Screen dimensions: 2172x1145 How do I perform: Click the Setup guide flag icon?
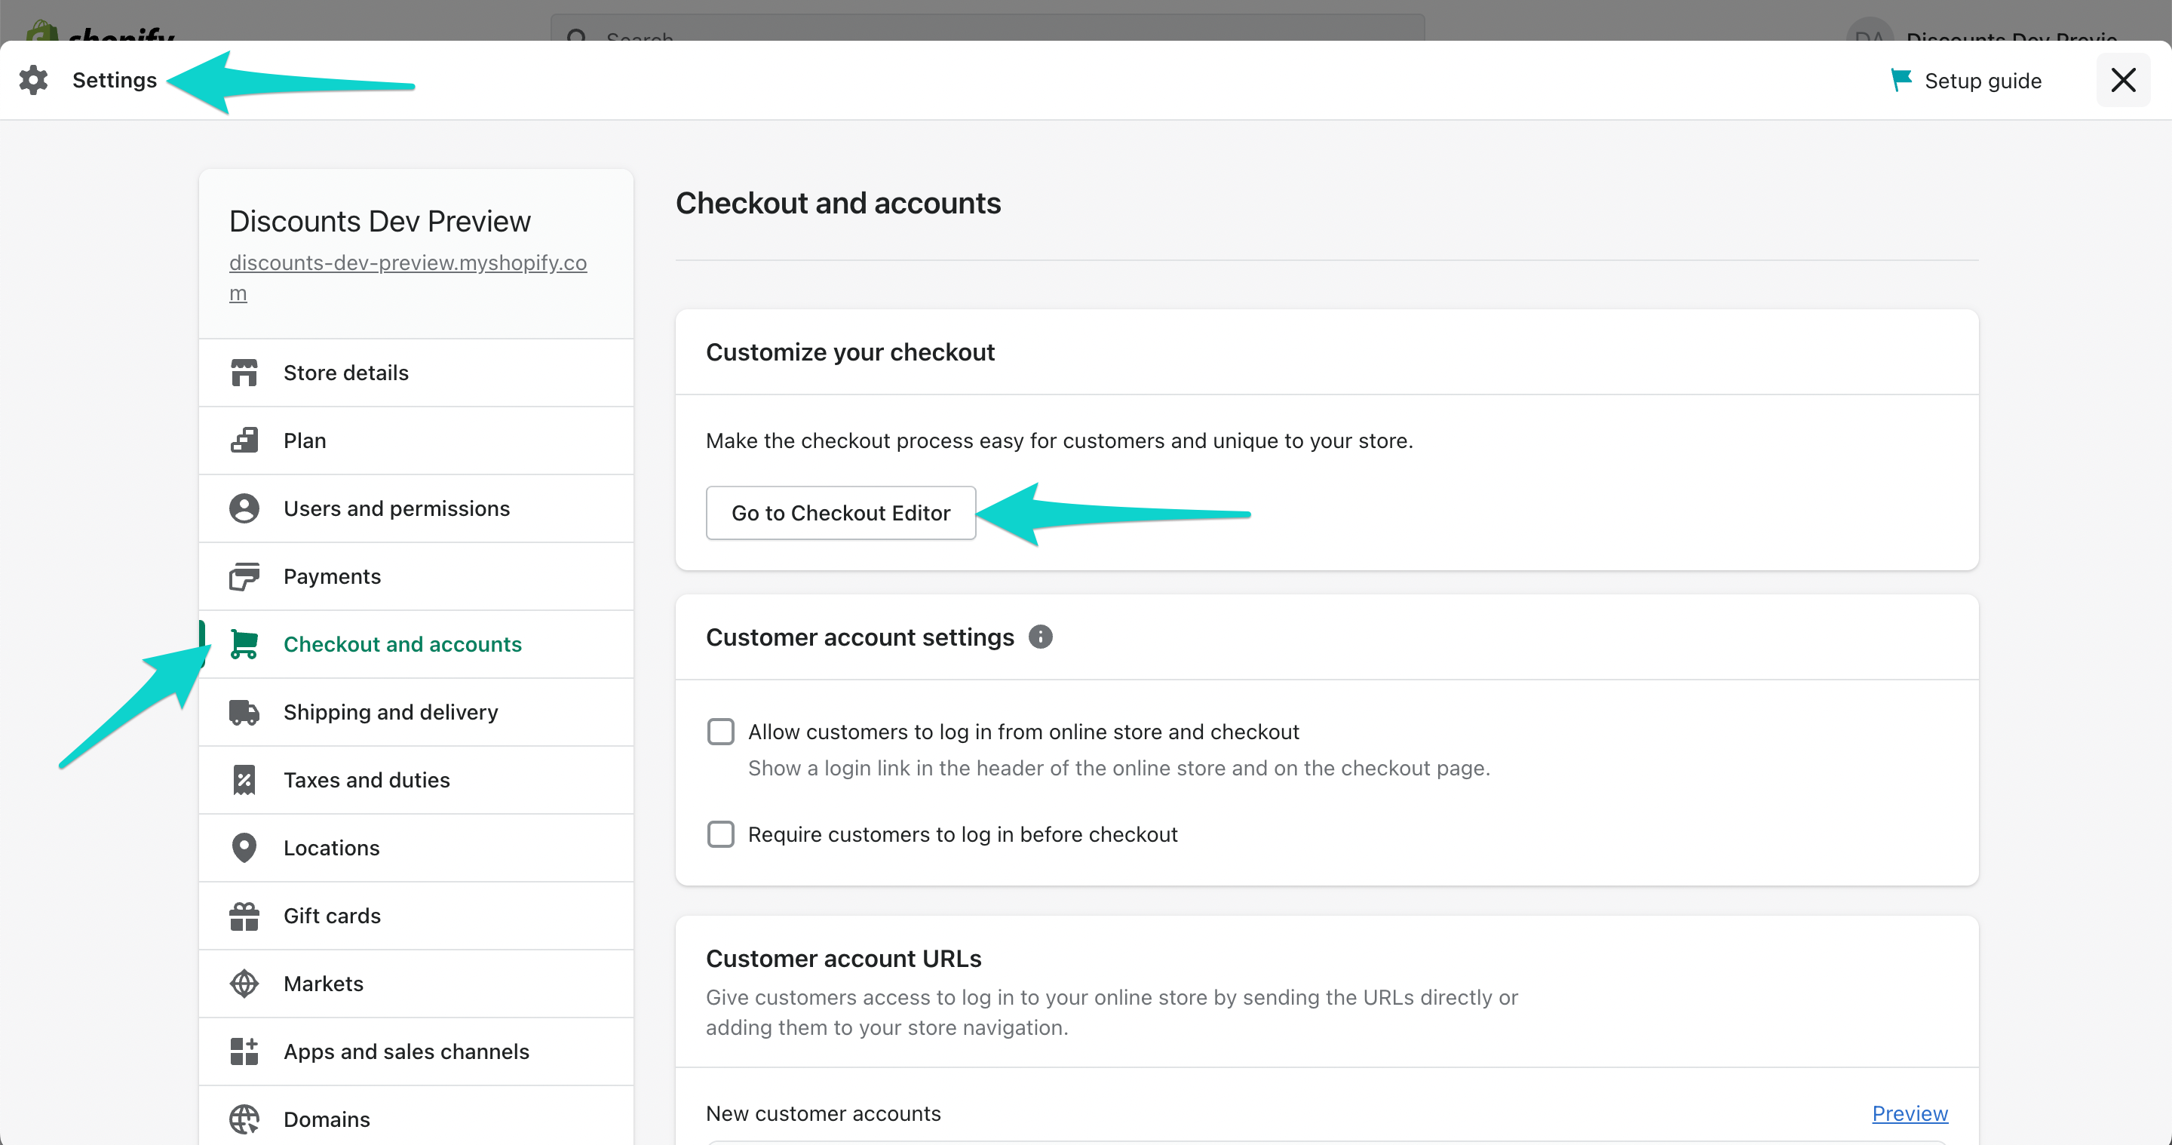1900,80
